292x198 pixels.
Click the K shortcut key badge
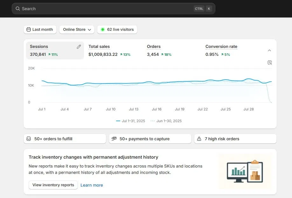209,9
